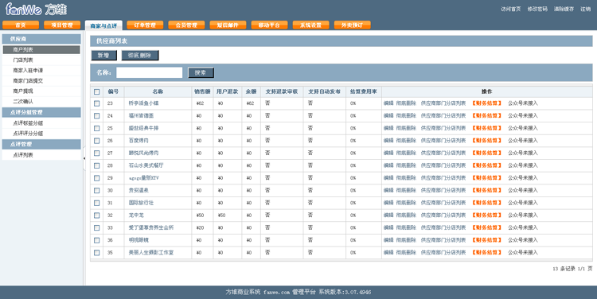Click the 彻底删除 button above the search bar
Screen dimensions: 597x299
(x=140, y=56)
